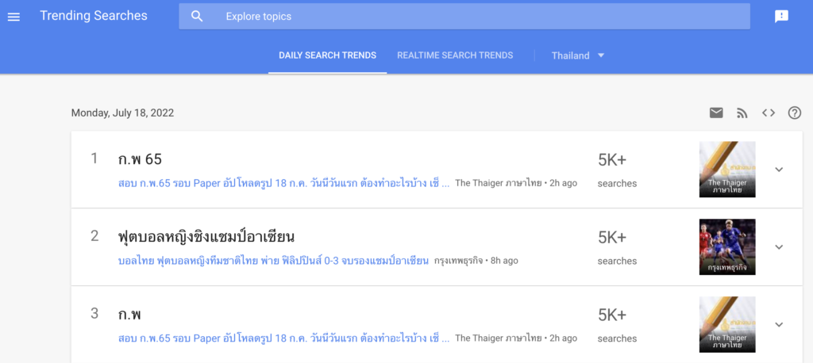Viewport: 813px width, 363px height.
Task: Click the search magnifier icon
Action: coord(197,17)
